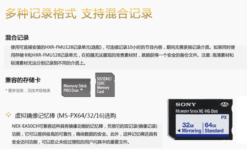This screenshot has height=150, width=247.
Task: Click the Memory Stick PRO Duo card icon
Action: pos(76,87)
